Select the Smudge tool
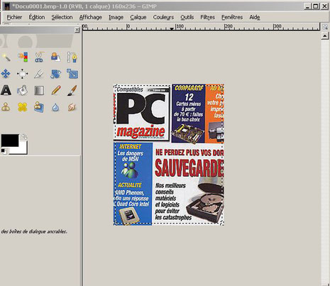The width and height of the screenshot is (330, 286). pyautogui.click(x=72, y=107)
